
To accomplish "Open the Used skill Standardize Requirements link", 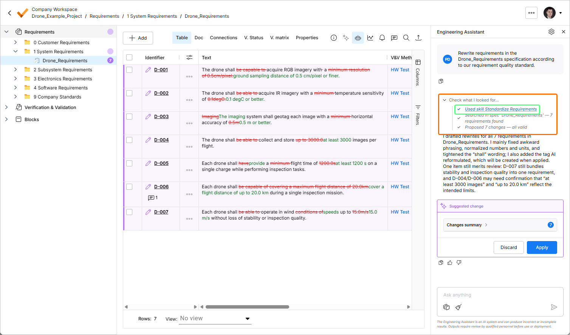I will tap(501, 109).
